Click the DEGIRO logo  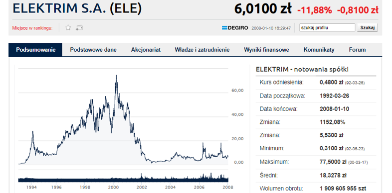tap(235, 28)
